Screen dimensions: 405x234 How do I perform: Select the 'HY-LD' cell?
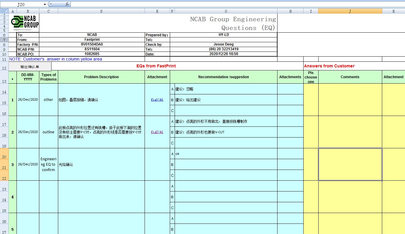coord(224,35)
